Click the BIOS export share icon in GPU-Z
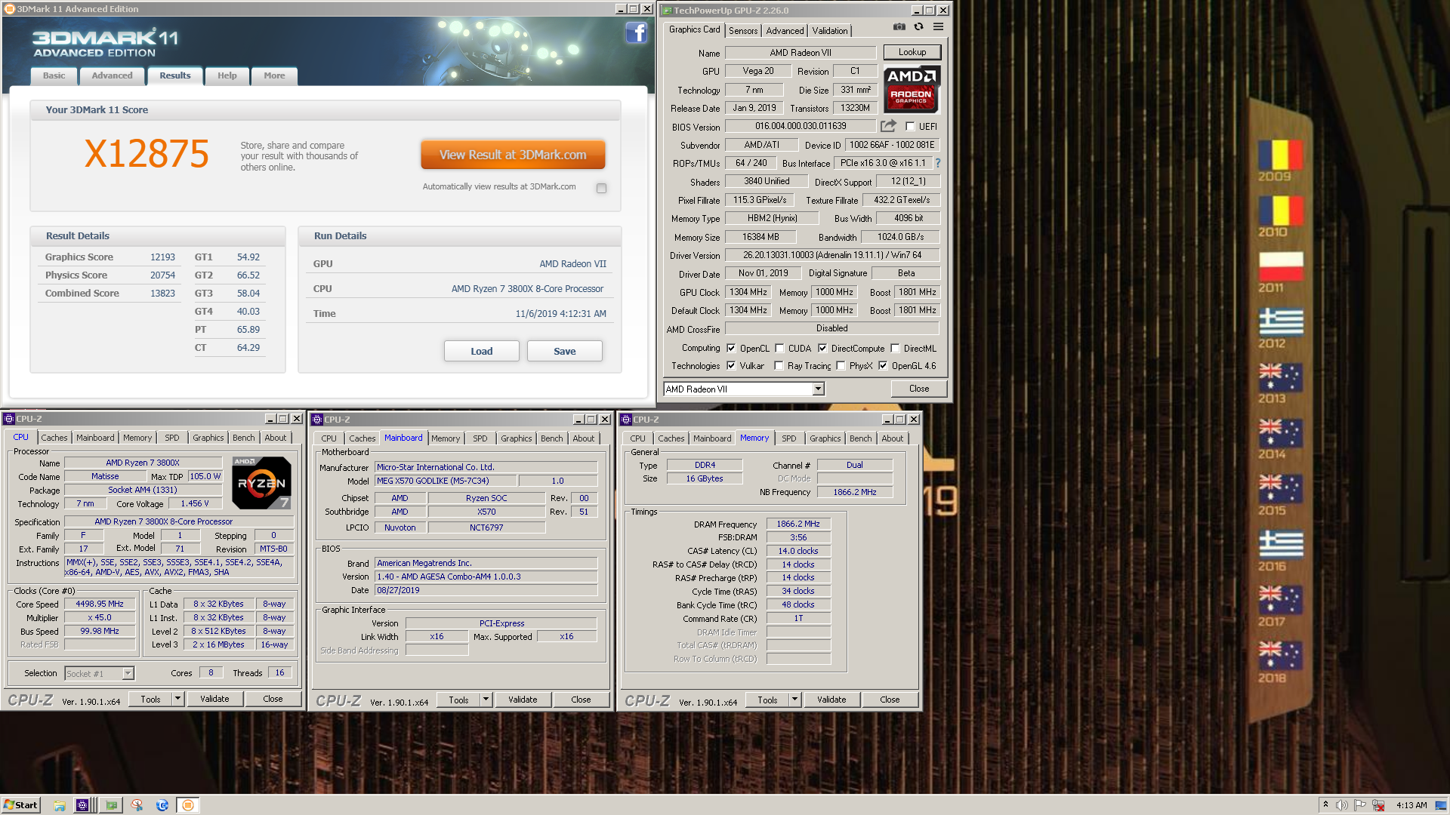1450x815 pixels. coord(888,126)
